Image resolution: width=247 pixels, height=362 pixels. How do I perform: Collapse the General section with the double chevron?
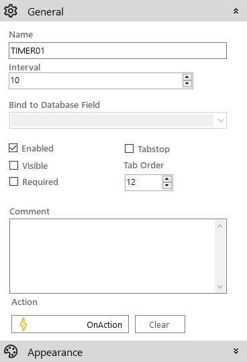point(236,11)
